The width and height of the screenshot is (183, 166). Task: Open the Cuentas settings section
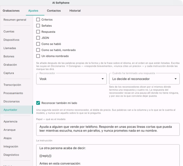9,31
